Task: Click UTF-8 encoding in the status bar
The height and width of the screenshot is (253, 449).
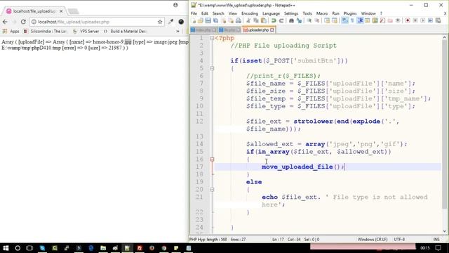Action: click(x=399, y=239)
